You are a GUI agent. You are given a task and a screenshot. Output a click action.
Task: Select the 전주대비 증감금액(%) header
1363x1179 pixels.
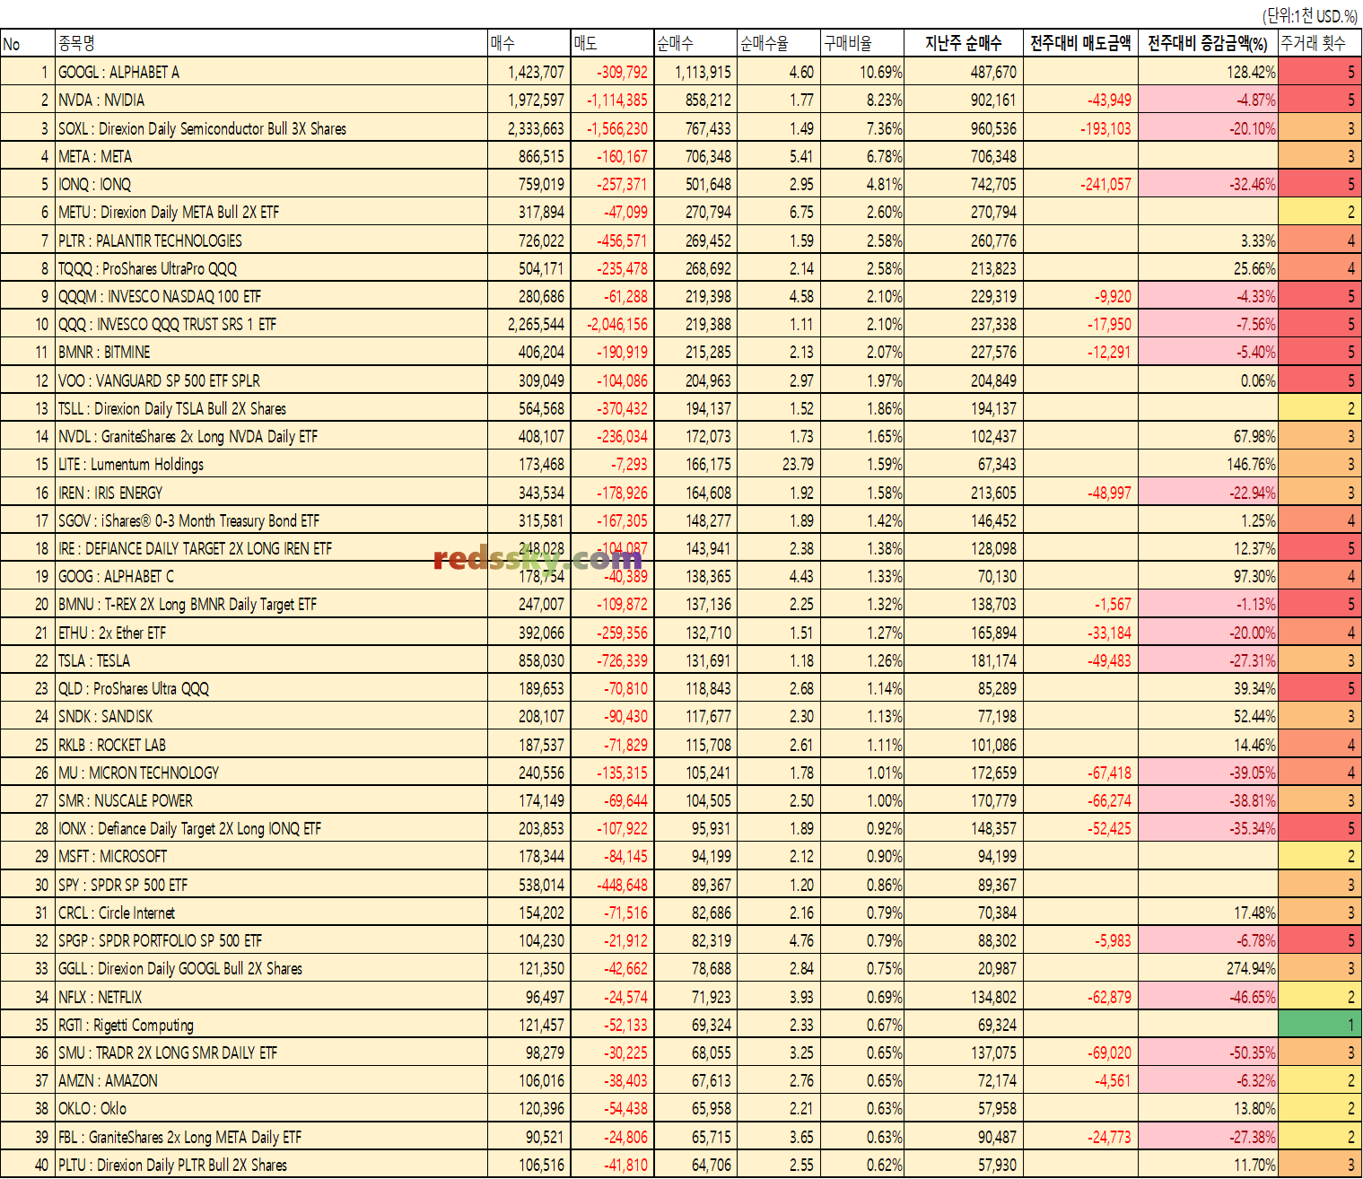point(1208,43)
